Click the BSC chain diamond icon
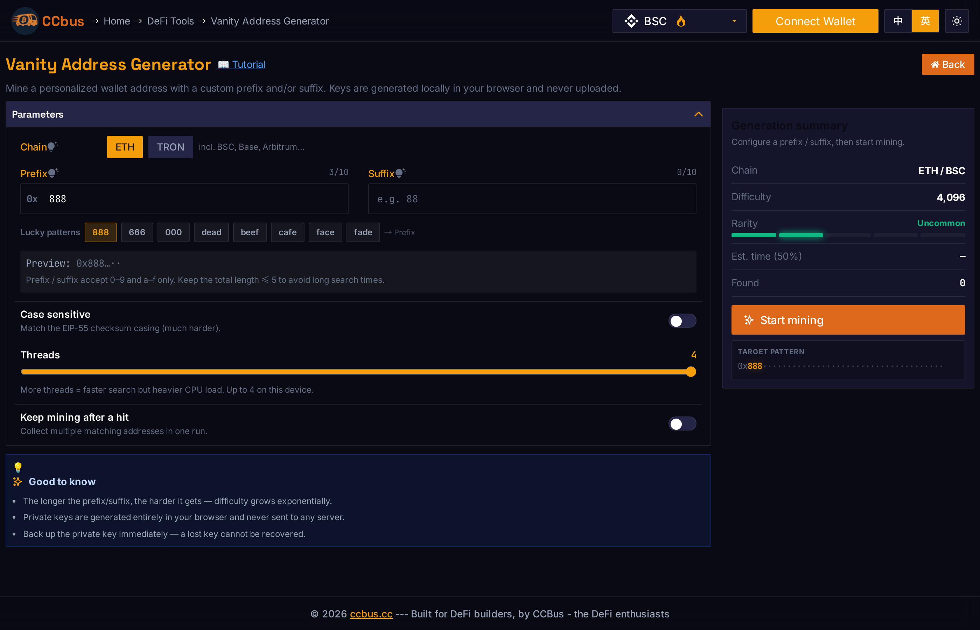The width and height of the screenshot is (980, 630). click(631, 21)
